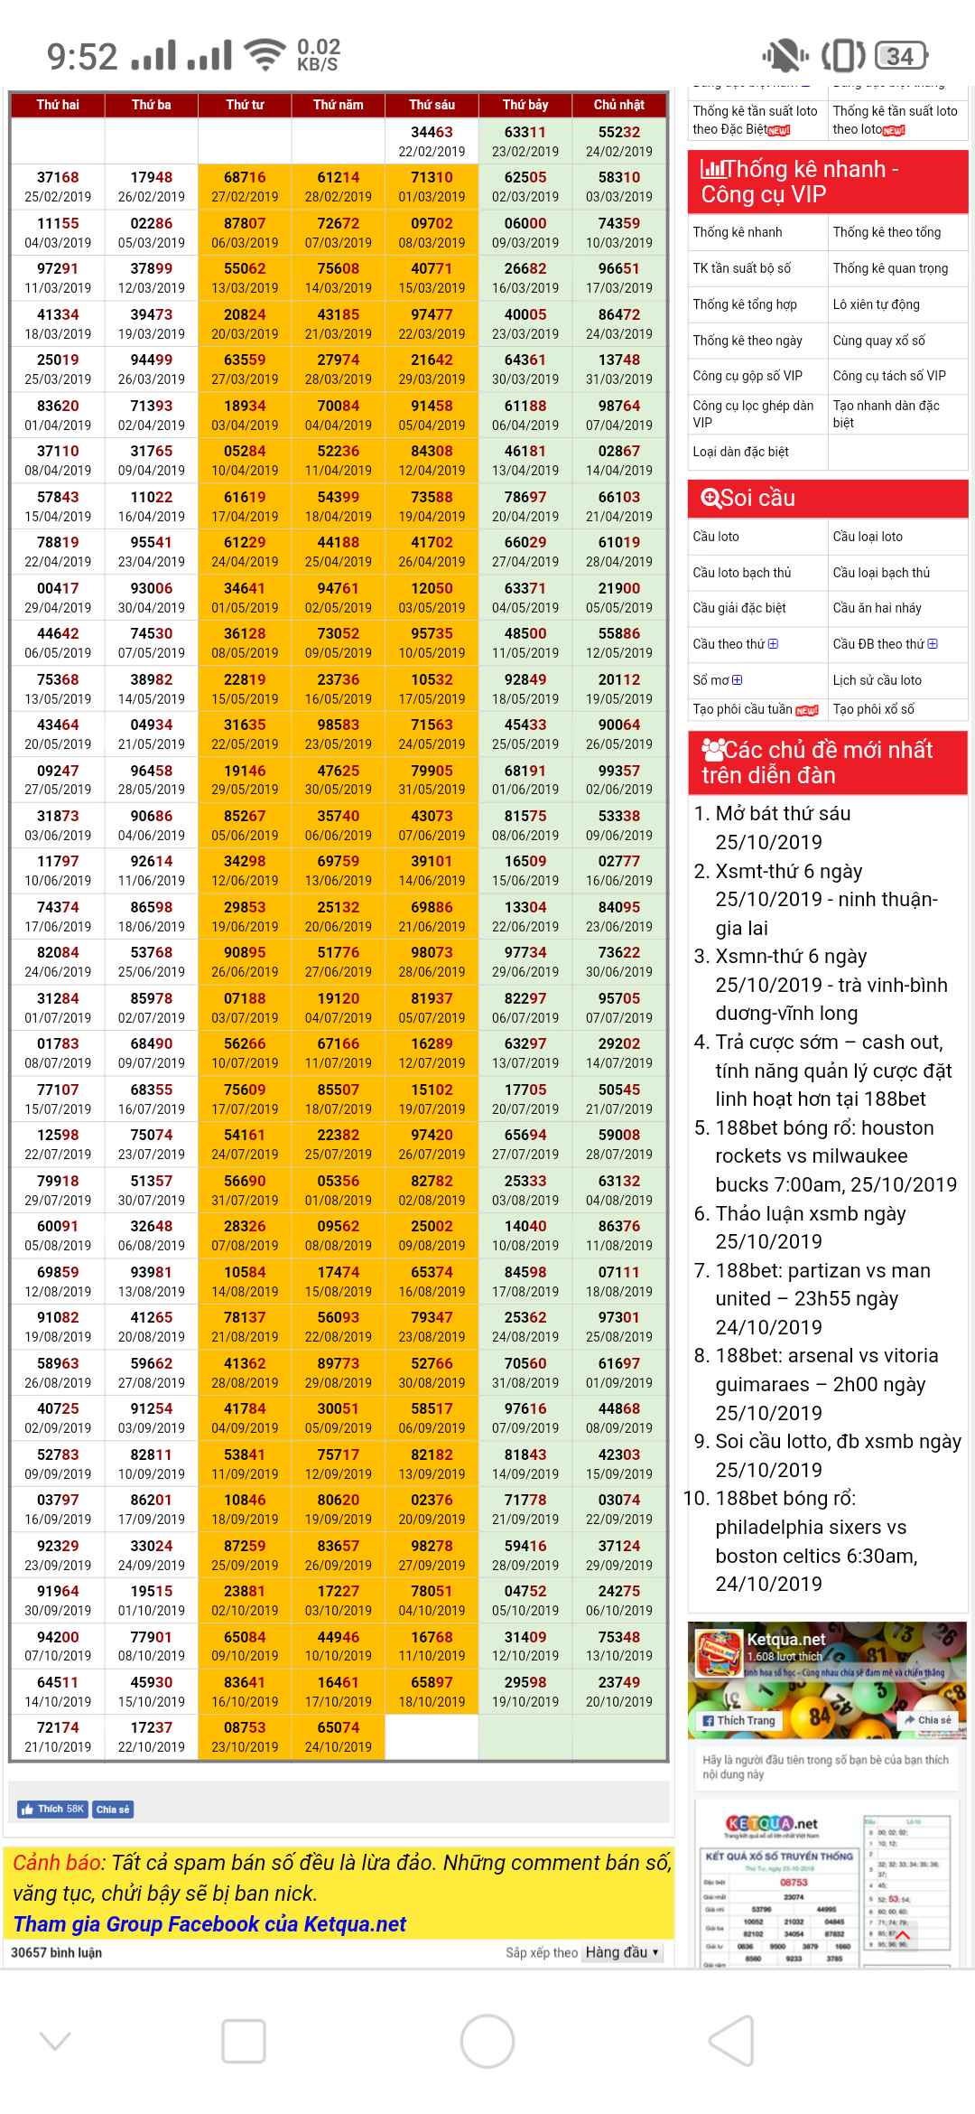
Task: Select 'Cầu loto bạch thủ' menu entry
Action: (741, 573)
